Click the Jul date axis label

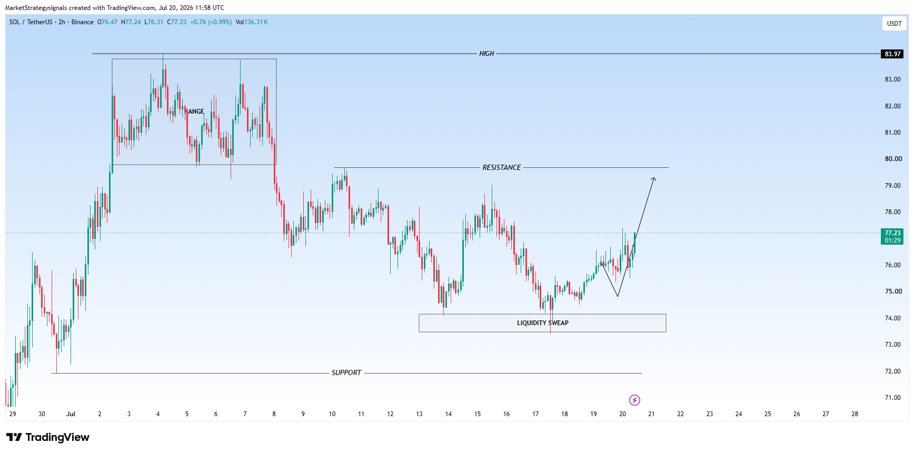coord(71,414)
